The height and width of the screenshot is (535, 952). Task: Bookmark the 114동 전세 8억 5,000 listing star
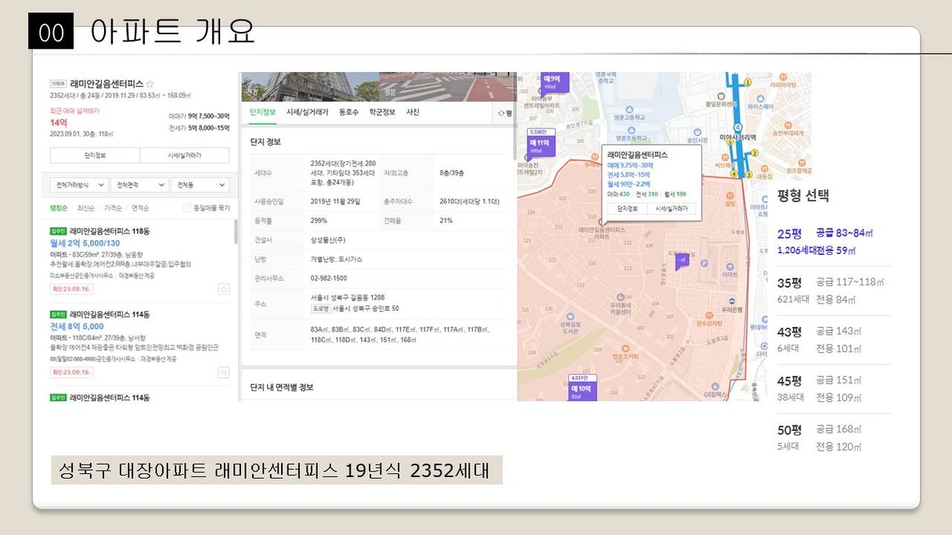pyautogui.click(x=223, y=372)
